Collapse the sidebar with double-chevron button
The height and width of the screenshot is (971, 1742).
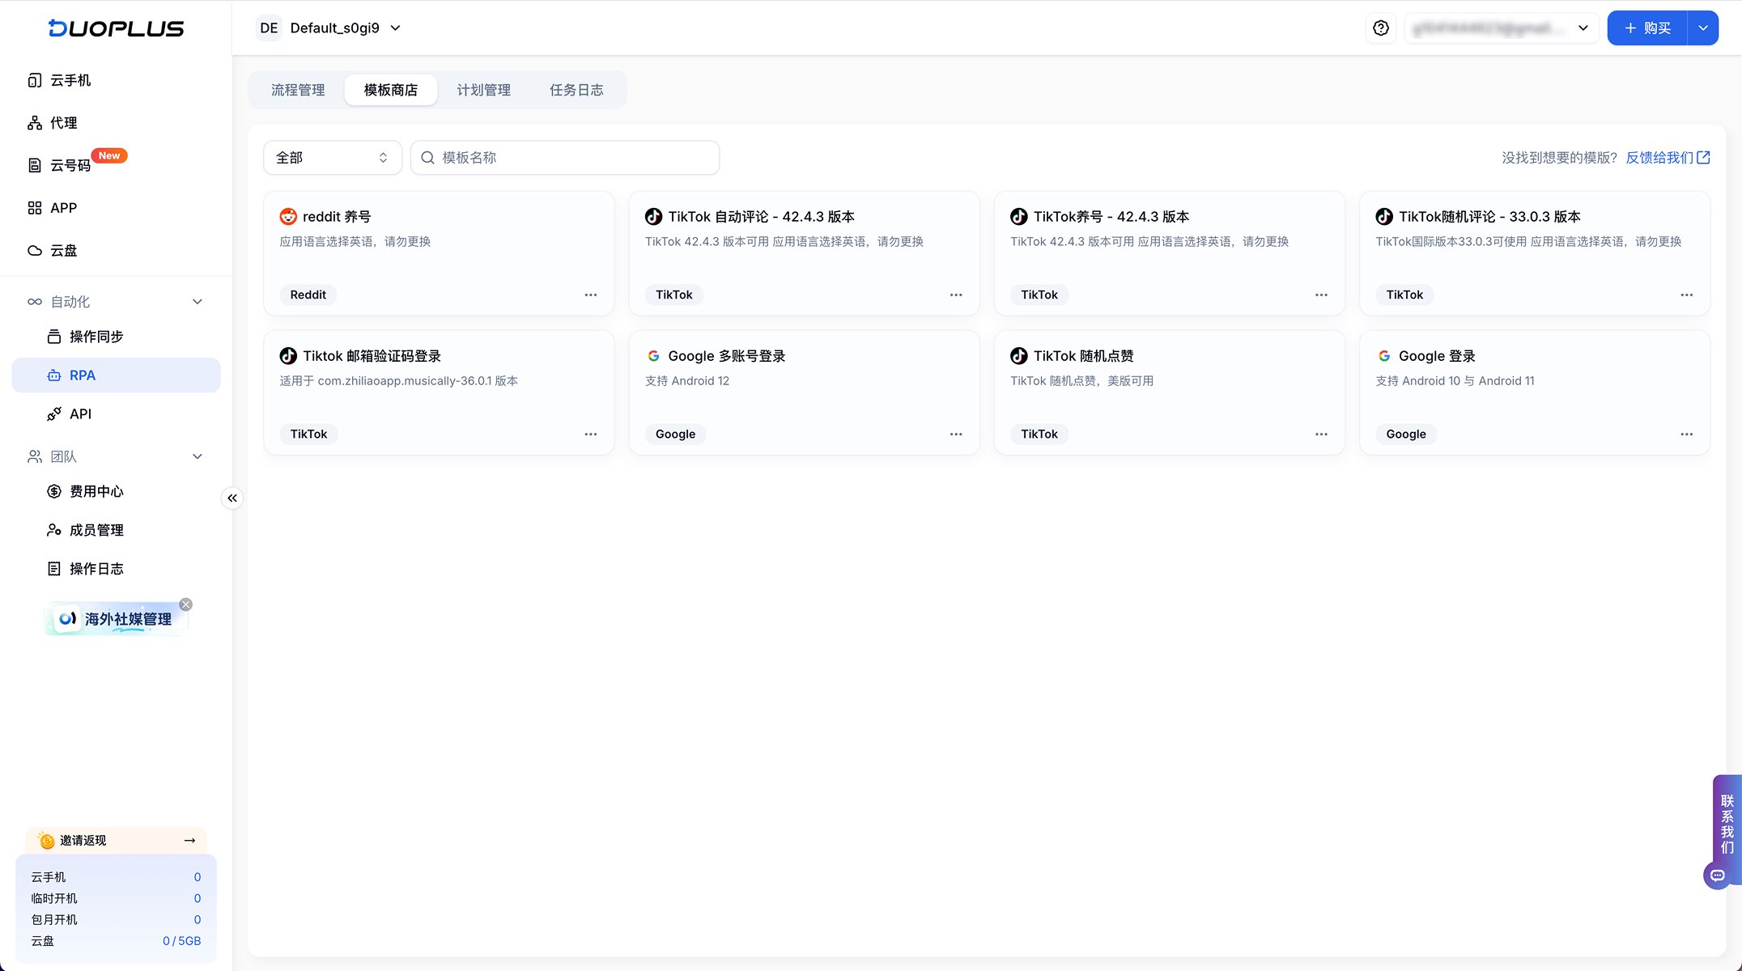[232, 498]
